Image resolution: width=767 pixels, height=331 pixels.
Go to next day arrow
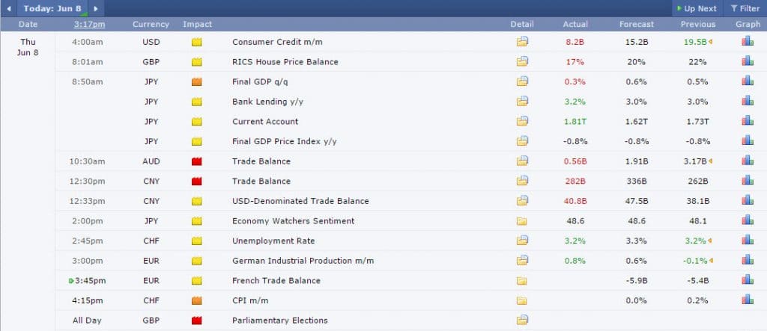[96, 8]
